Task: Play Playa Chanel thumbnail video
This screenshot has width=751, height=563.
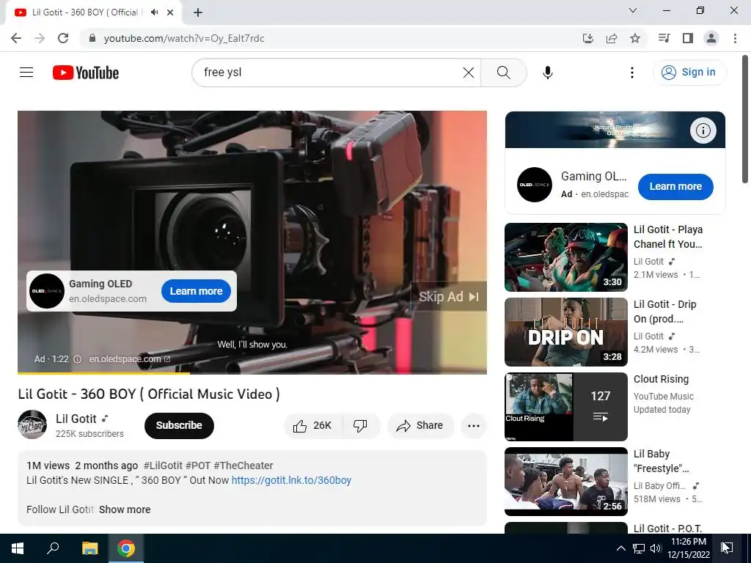Action: pyautogui.click(x=566, y=257)
